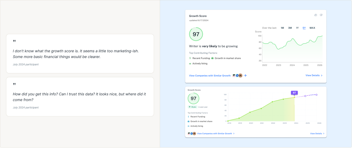Viewport: 352px width, 158px height.
Task: Click the up arrow 10 pts badge
Action: click(x=192, y=107)
